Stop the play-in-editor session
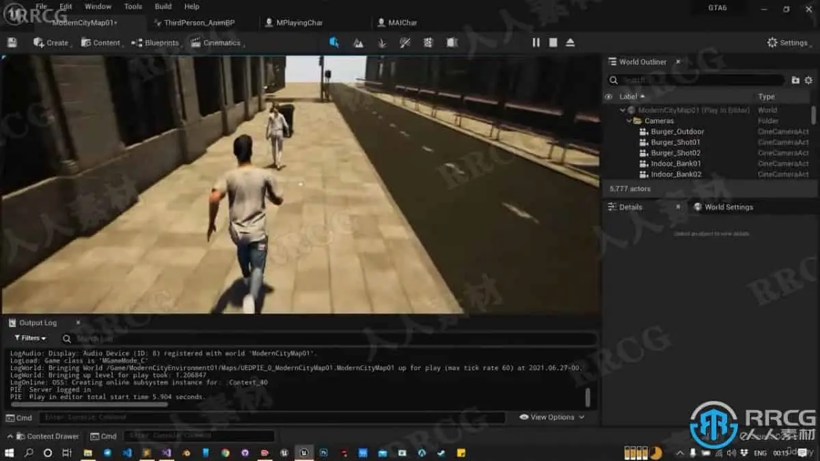 pos(553,42)
